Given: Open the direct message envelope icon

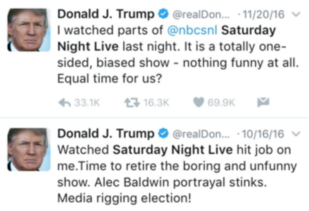Looking at the screenshot, I should (x=263, y=102).
